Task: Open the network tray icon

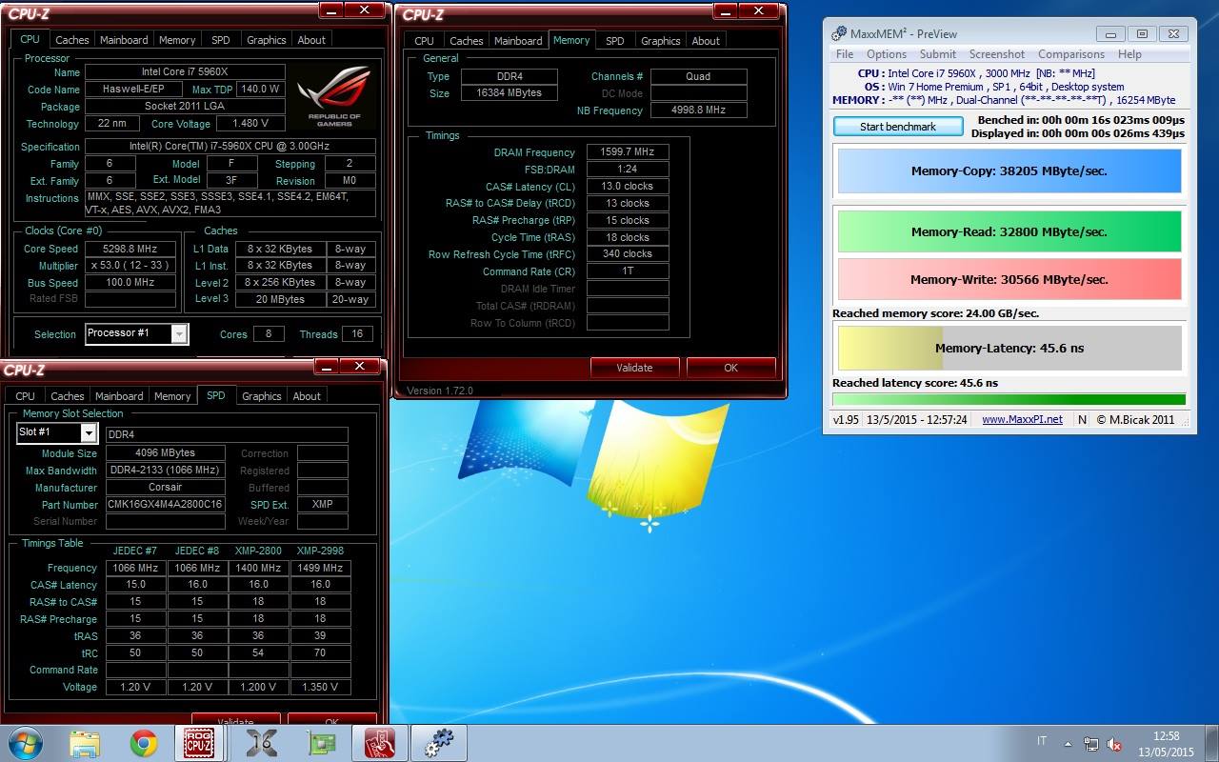Action: pos(1091,744)
